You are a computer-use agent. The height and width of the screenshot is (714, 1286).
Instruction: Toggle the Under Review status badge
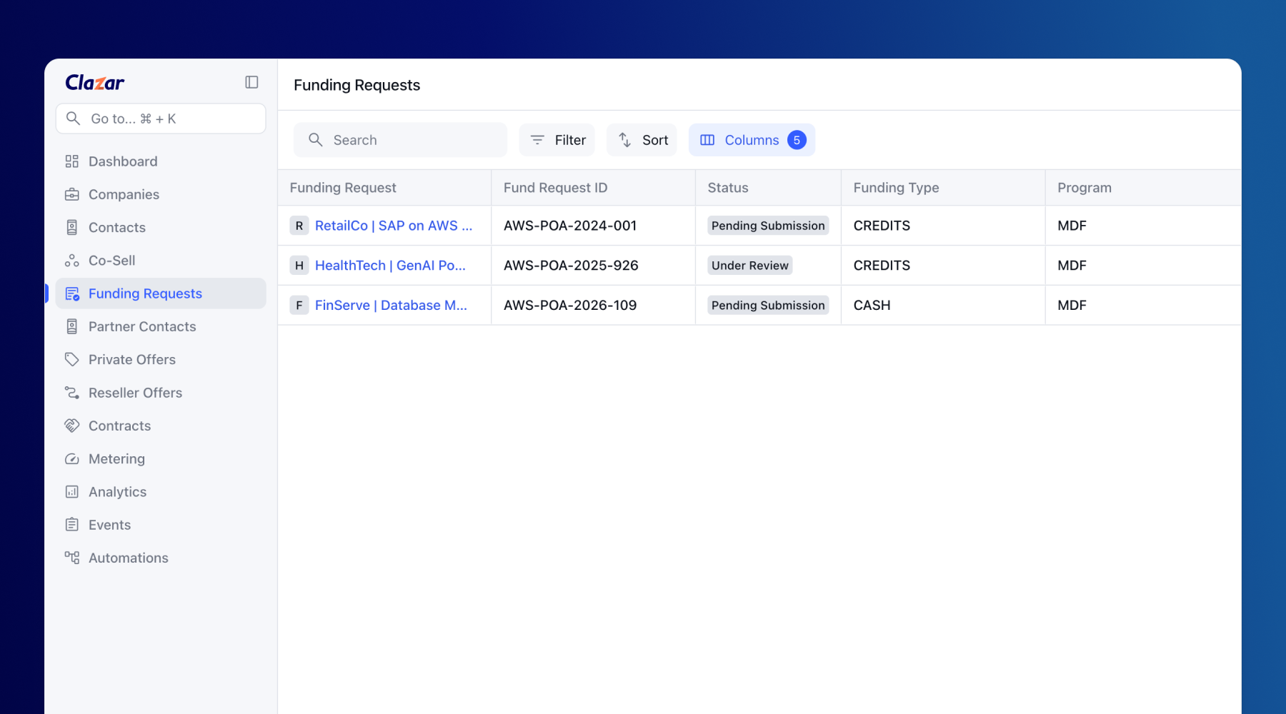(749, 265)
